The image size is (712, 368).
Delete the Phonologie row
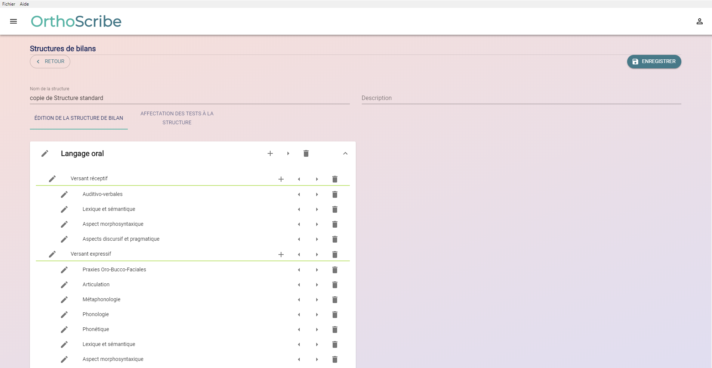point(335,315)
